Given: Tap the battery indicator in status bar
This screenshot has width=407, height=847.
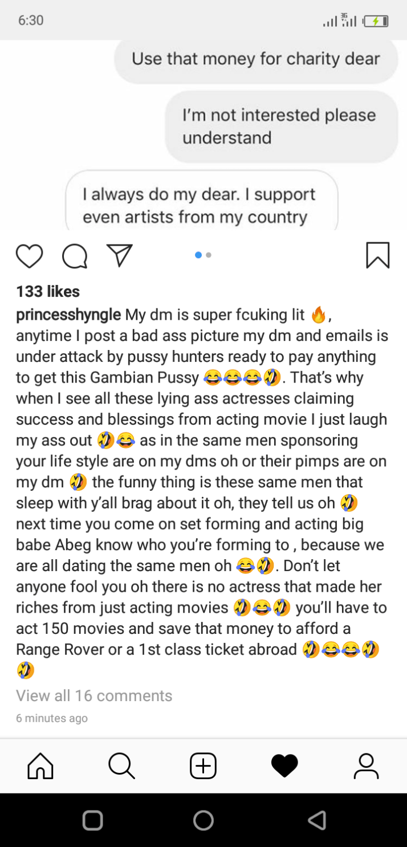Looking at the screenshot, I should pos(377,21).
